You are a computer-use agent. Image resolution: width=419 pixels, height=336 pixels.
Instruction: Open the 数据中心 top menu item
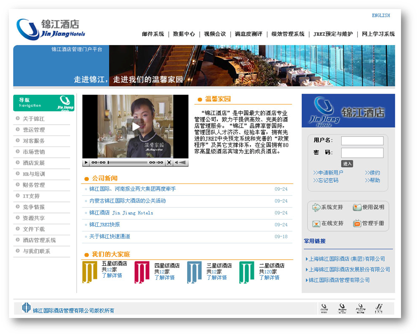[x=184, y=34]
